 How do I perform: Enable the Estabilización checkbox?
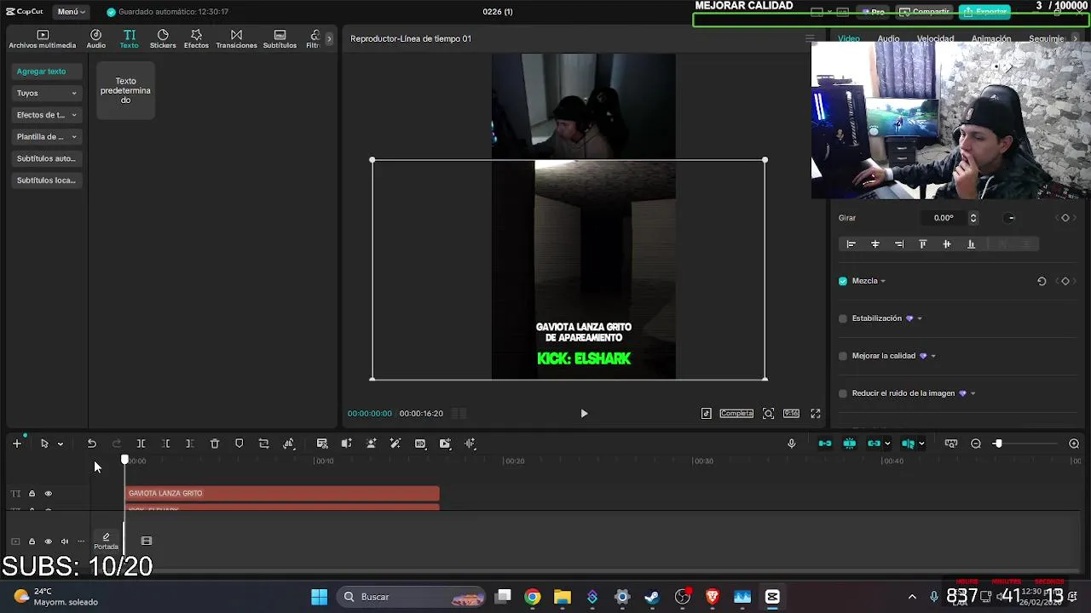[843, 318]
